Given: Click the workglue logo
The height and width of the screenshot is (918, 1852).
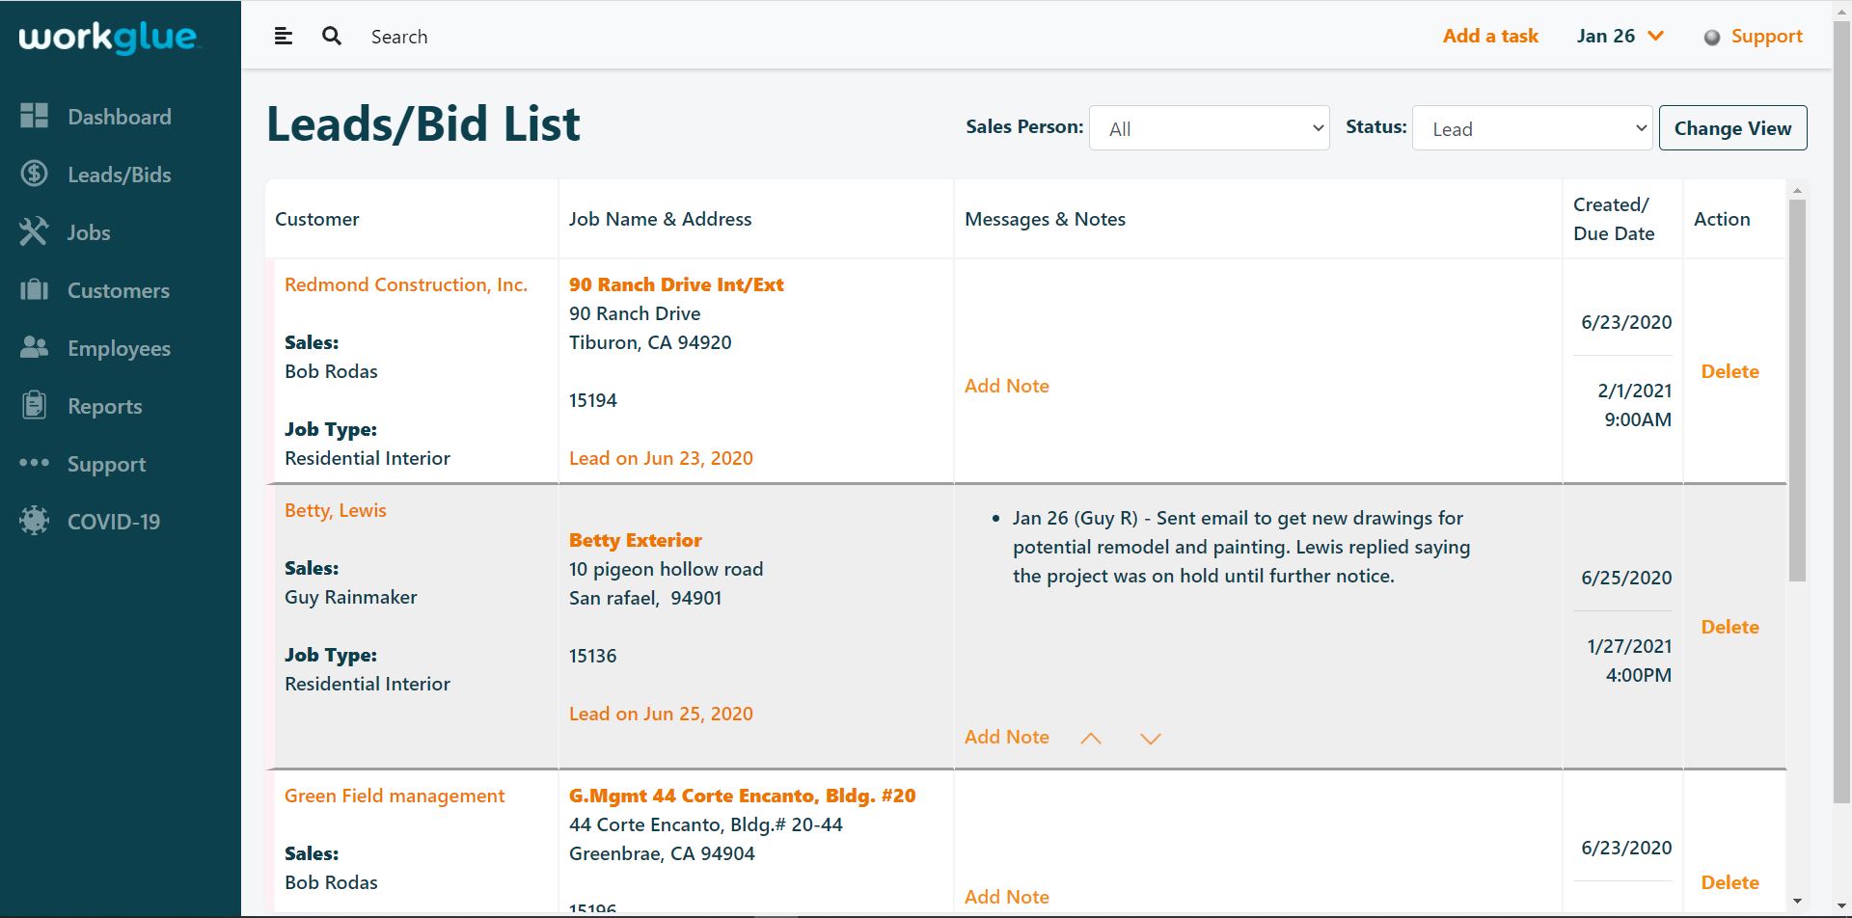Looking at the screenshot, I should [x=108, y=37].
